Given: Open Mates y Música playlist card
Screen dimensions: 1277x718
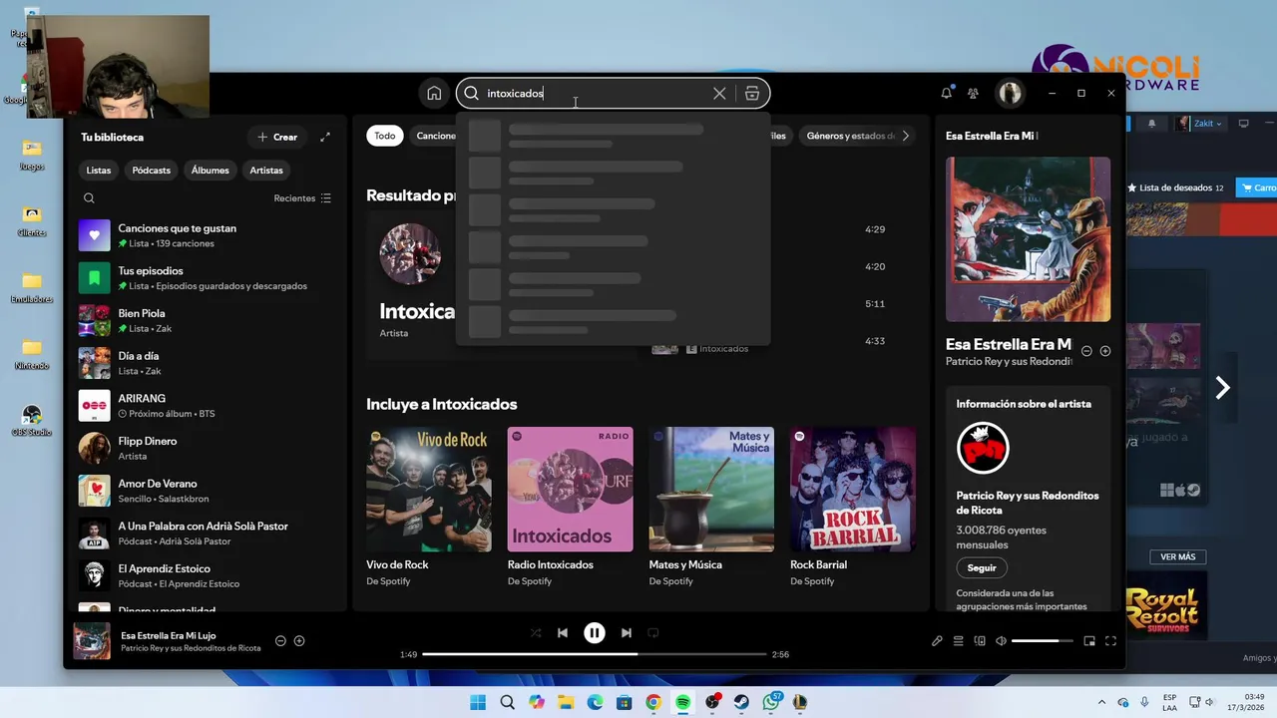Looking at the screenshot, I should pos(711,507).
